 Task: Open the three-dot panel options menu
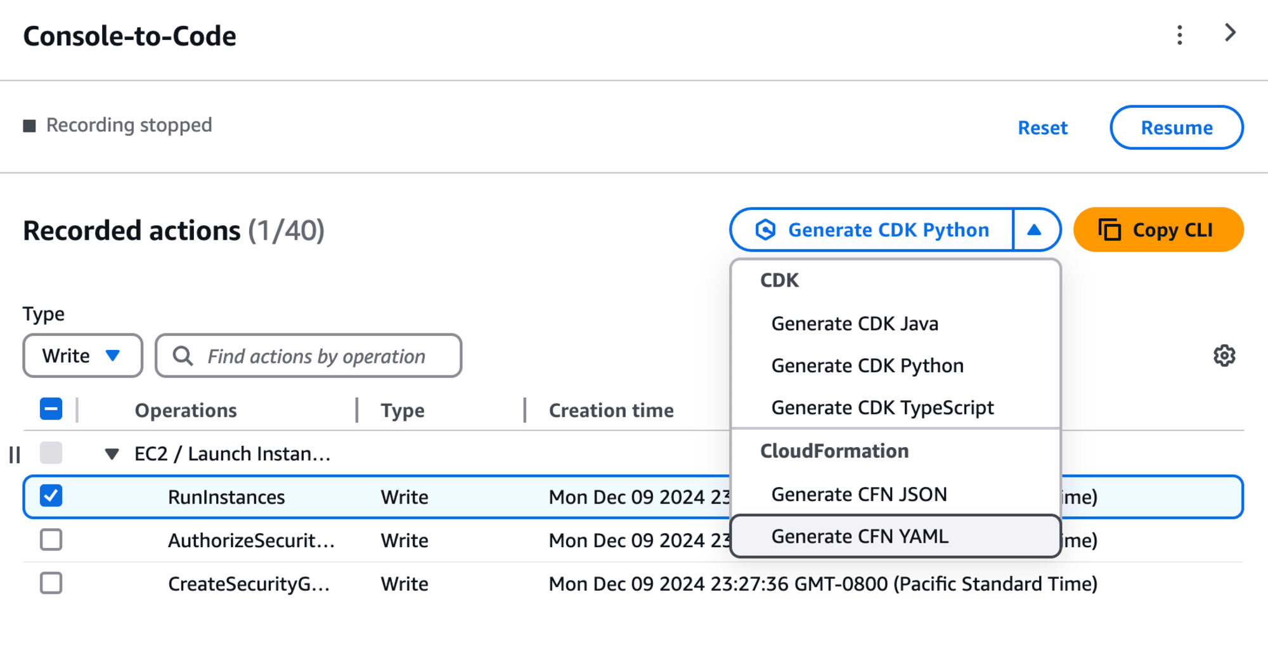(1179, 35)
